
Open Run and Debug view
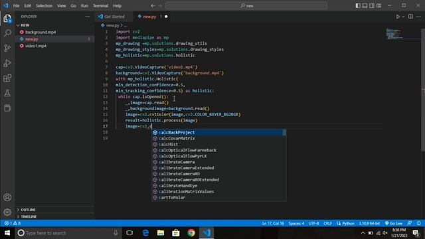point(7,63)
